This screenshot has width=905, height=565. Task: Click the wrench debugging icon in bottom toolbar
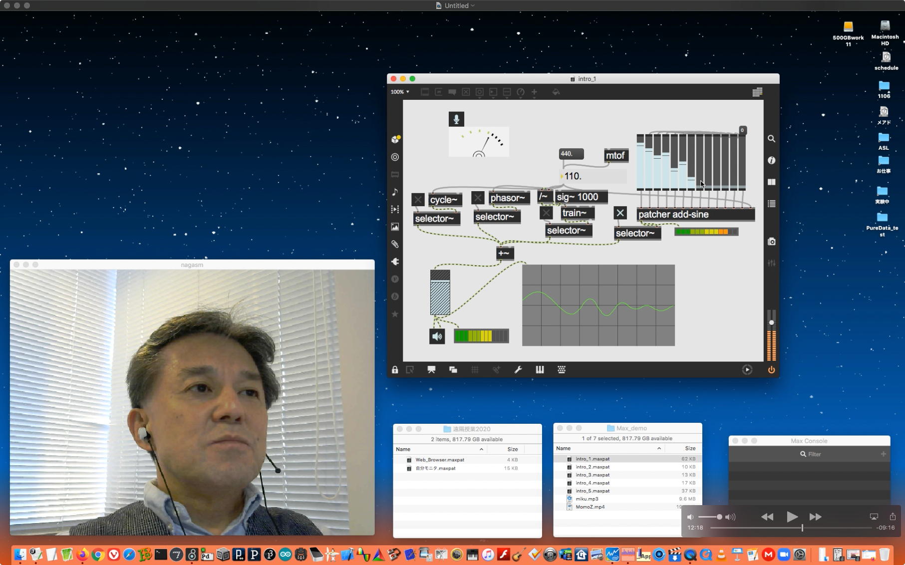pos(518,370)
